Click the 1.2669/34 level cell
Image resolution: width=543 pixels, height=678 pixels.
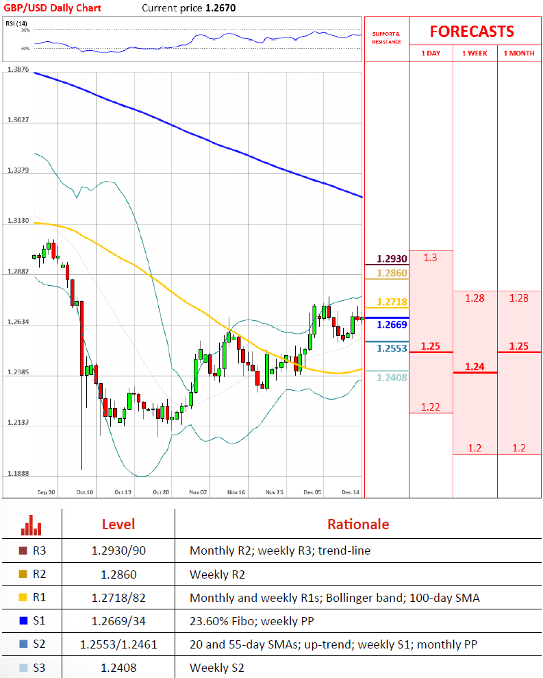(x=118, y=621)
